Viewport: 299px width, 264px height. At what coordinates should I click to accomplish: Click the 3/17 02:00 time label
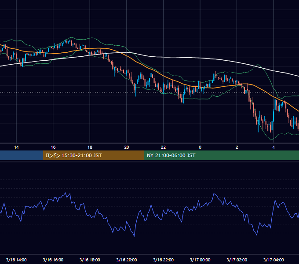237,260
